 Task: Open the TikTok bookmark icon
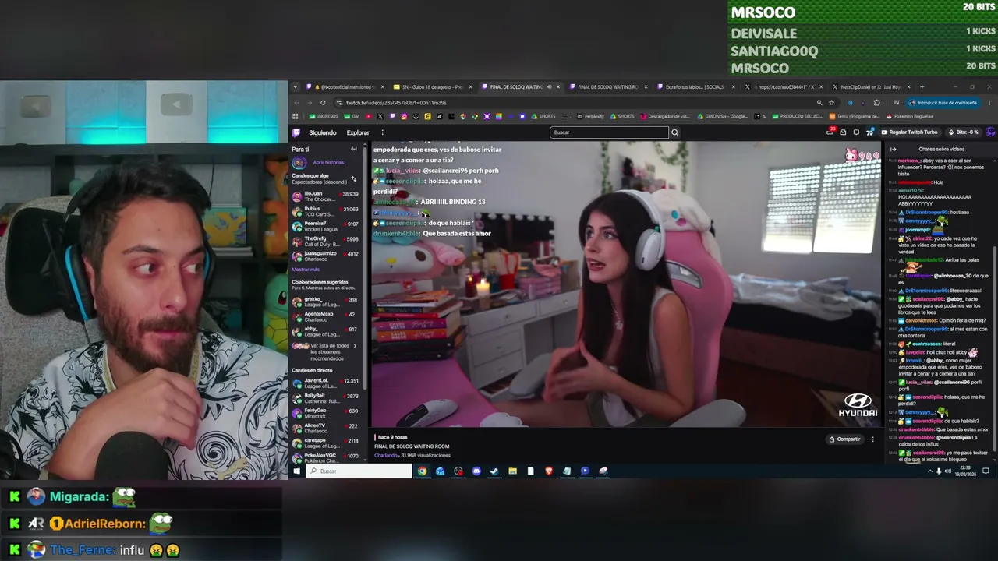tap(439, 116)
